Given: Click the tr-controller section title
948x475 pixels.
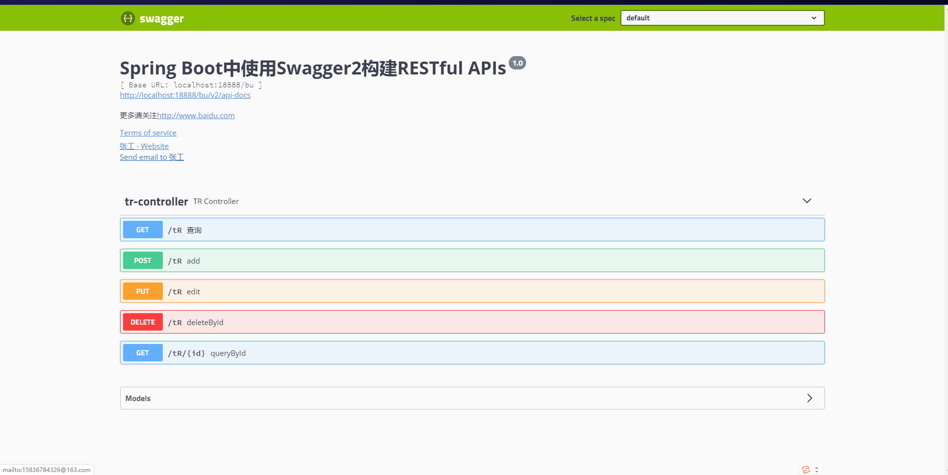Looking at the screenshot, I should point(156,202).
